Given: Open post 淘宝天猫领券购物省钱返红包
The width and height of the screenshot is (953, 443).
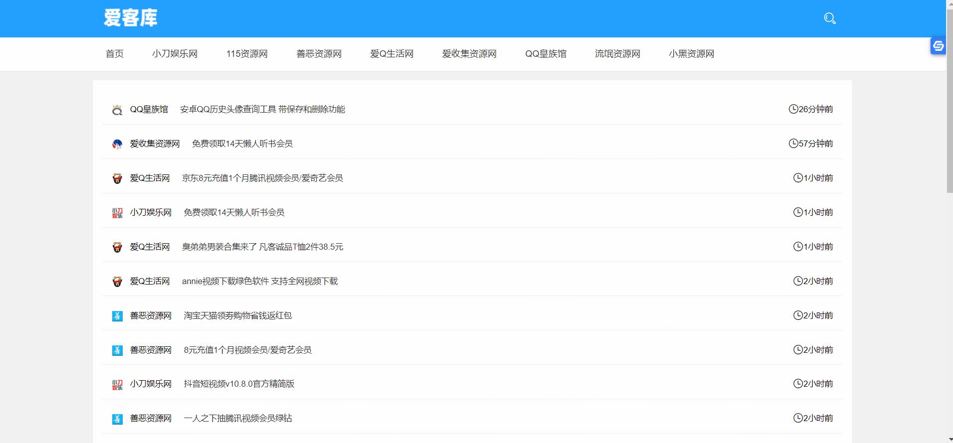Looking at the screenshot, I should (x=238, y=315).
